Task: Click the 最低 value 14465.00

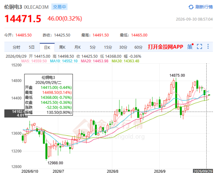Action: click(139, 35)
